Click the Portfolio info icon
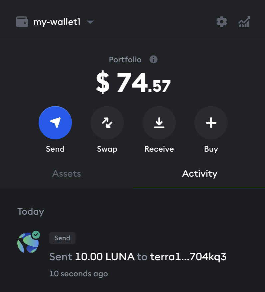This screenshot has width=265, height=292. 153,60
